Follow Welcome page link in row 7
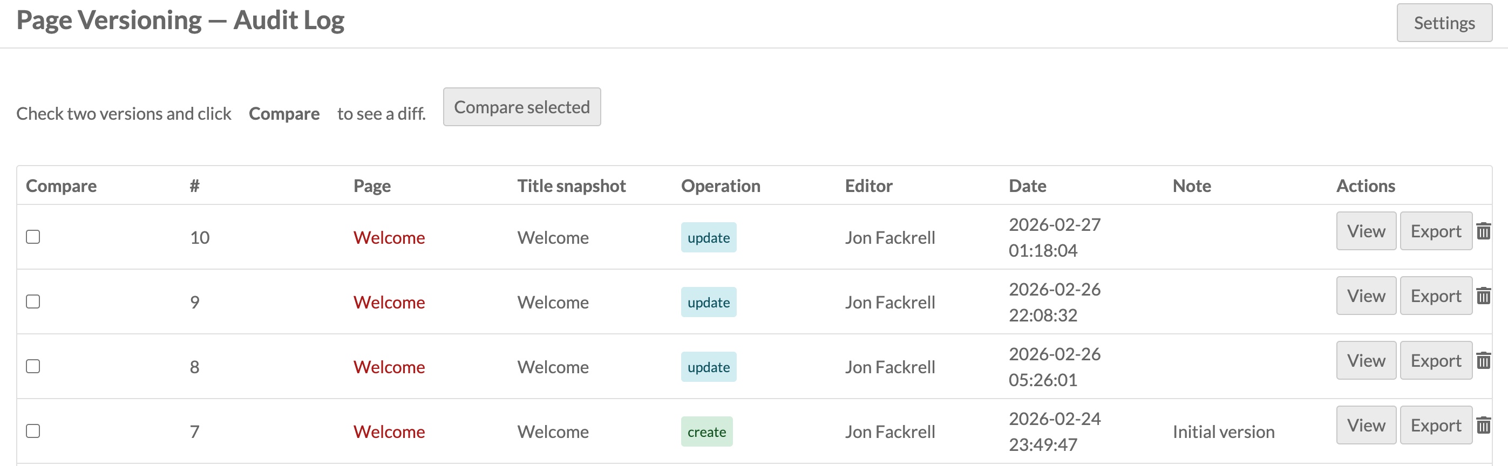Viewport: 1508px width, 466px height. pos(389,431)
